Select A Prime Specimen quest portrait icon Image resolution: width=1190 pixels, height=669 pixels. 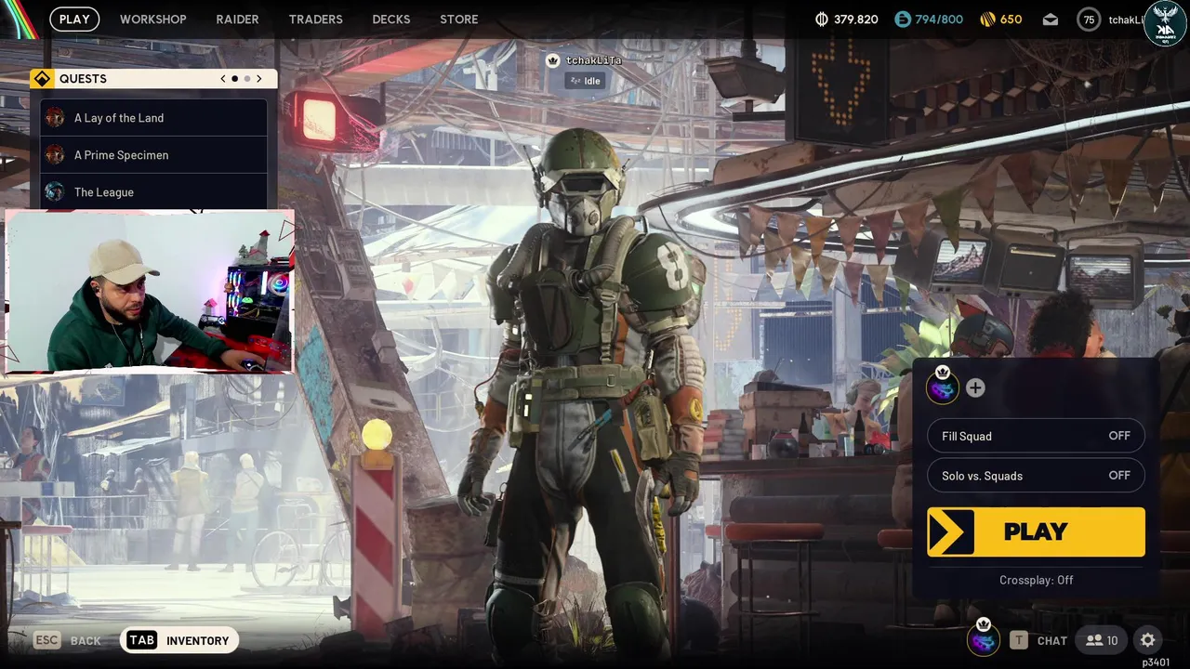pos(55,155)
